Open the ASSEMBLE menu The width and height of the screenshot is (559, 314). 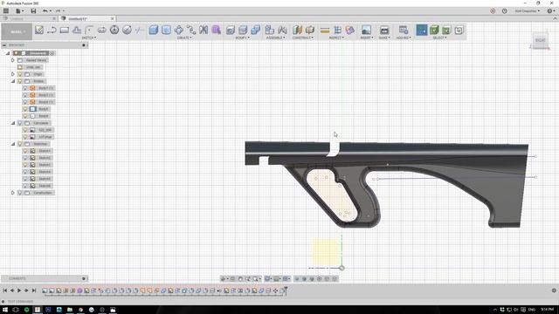[276, 38]
